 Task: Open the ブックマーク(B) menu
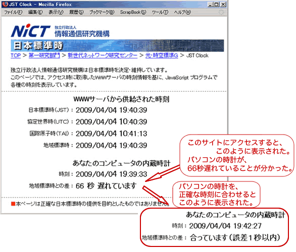click(x=102, y=12)
